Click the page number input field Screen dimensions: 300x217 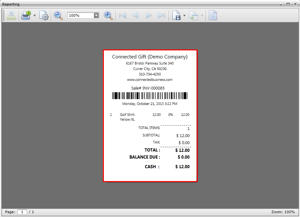pyautogui.click(x=22, y=212)
